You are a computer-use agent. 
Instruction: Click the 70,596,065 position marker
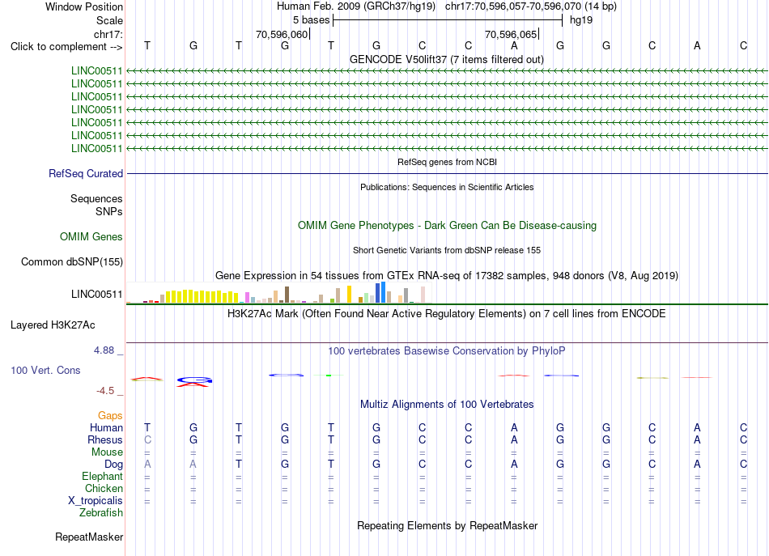tap(511, 34)
